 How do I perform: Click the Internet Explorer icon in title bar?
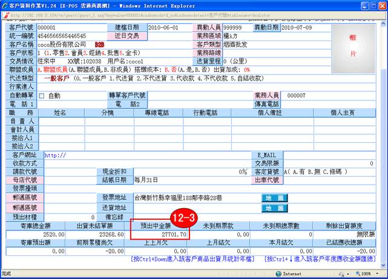[5, 5]
